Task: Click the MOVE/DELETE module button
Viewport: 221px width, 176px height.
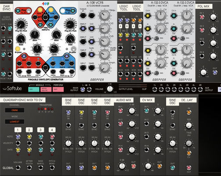Action: click(x=46, y=89)
